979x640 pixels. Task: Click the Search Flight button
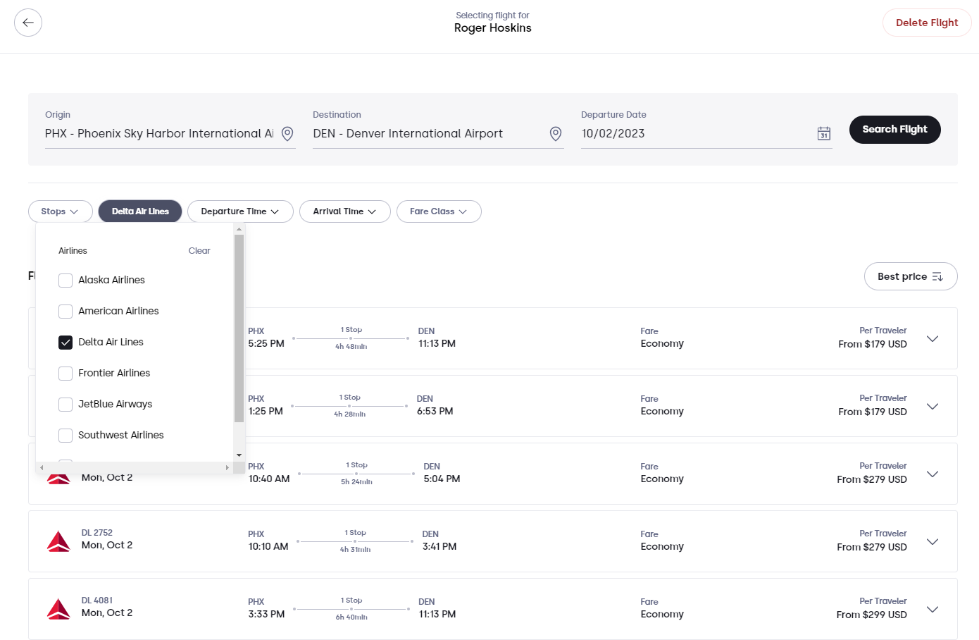[x=894, y=130]
